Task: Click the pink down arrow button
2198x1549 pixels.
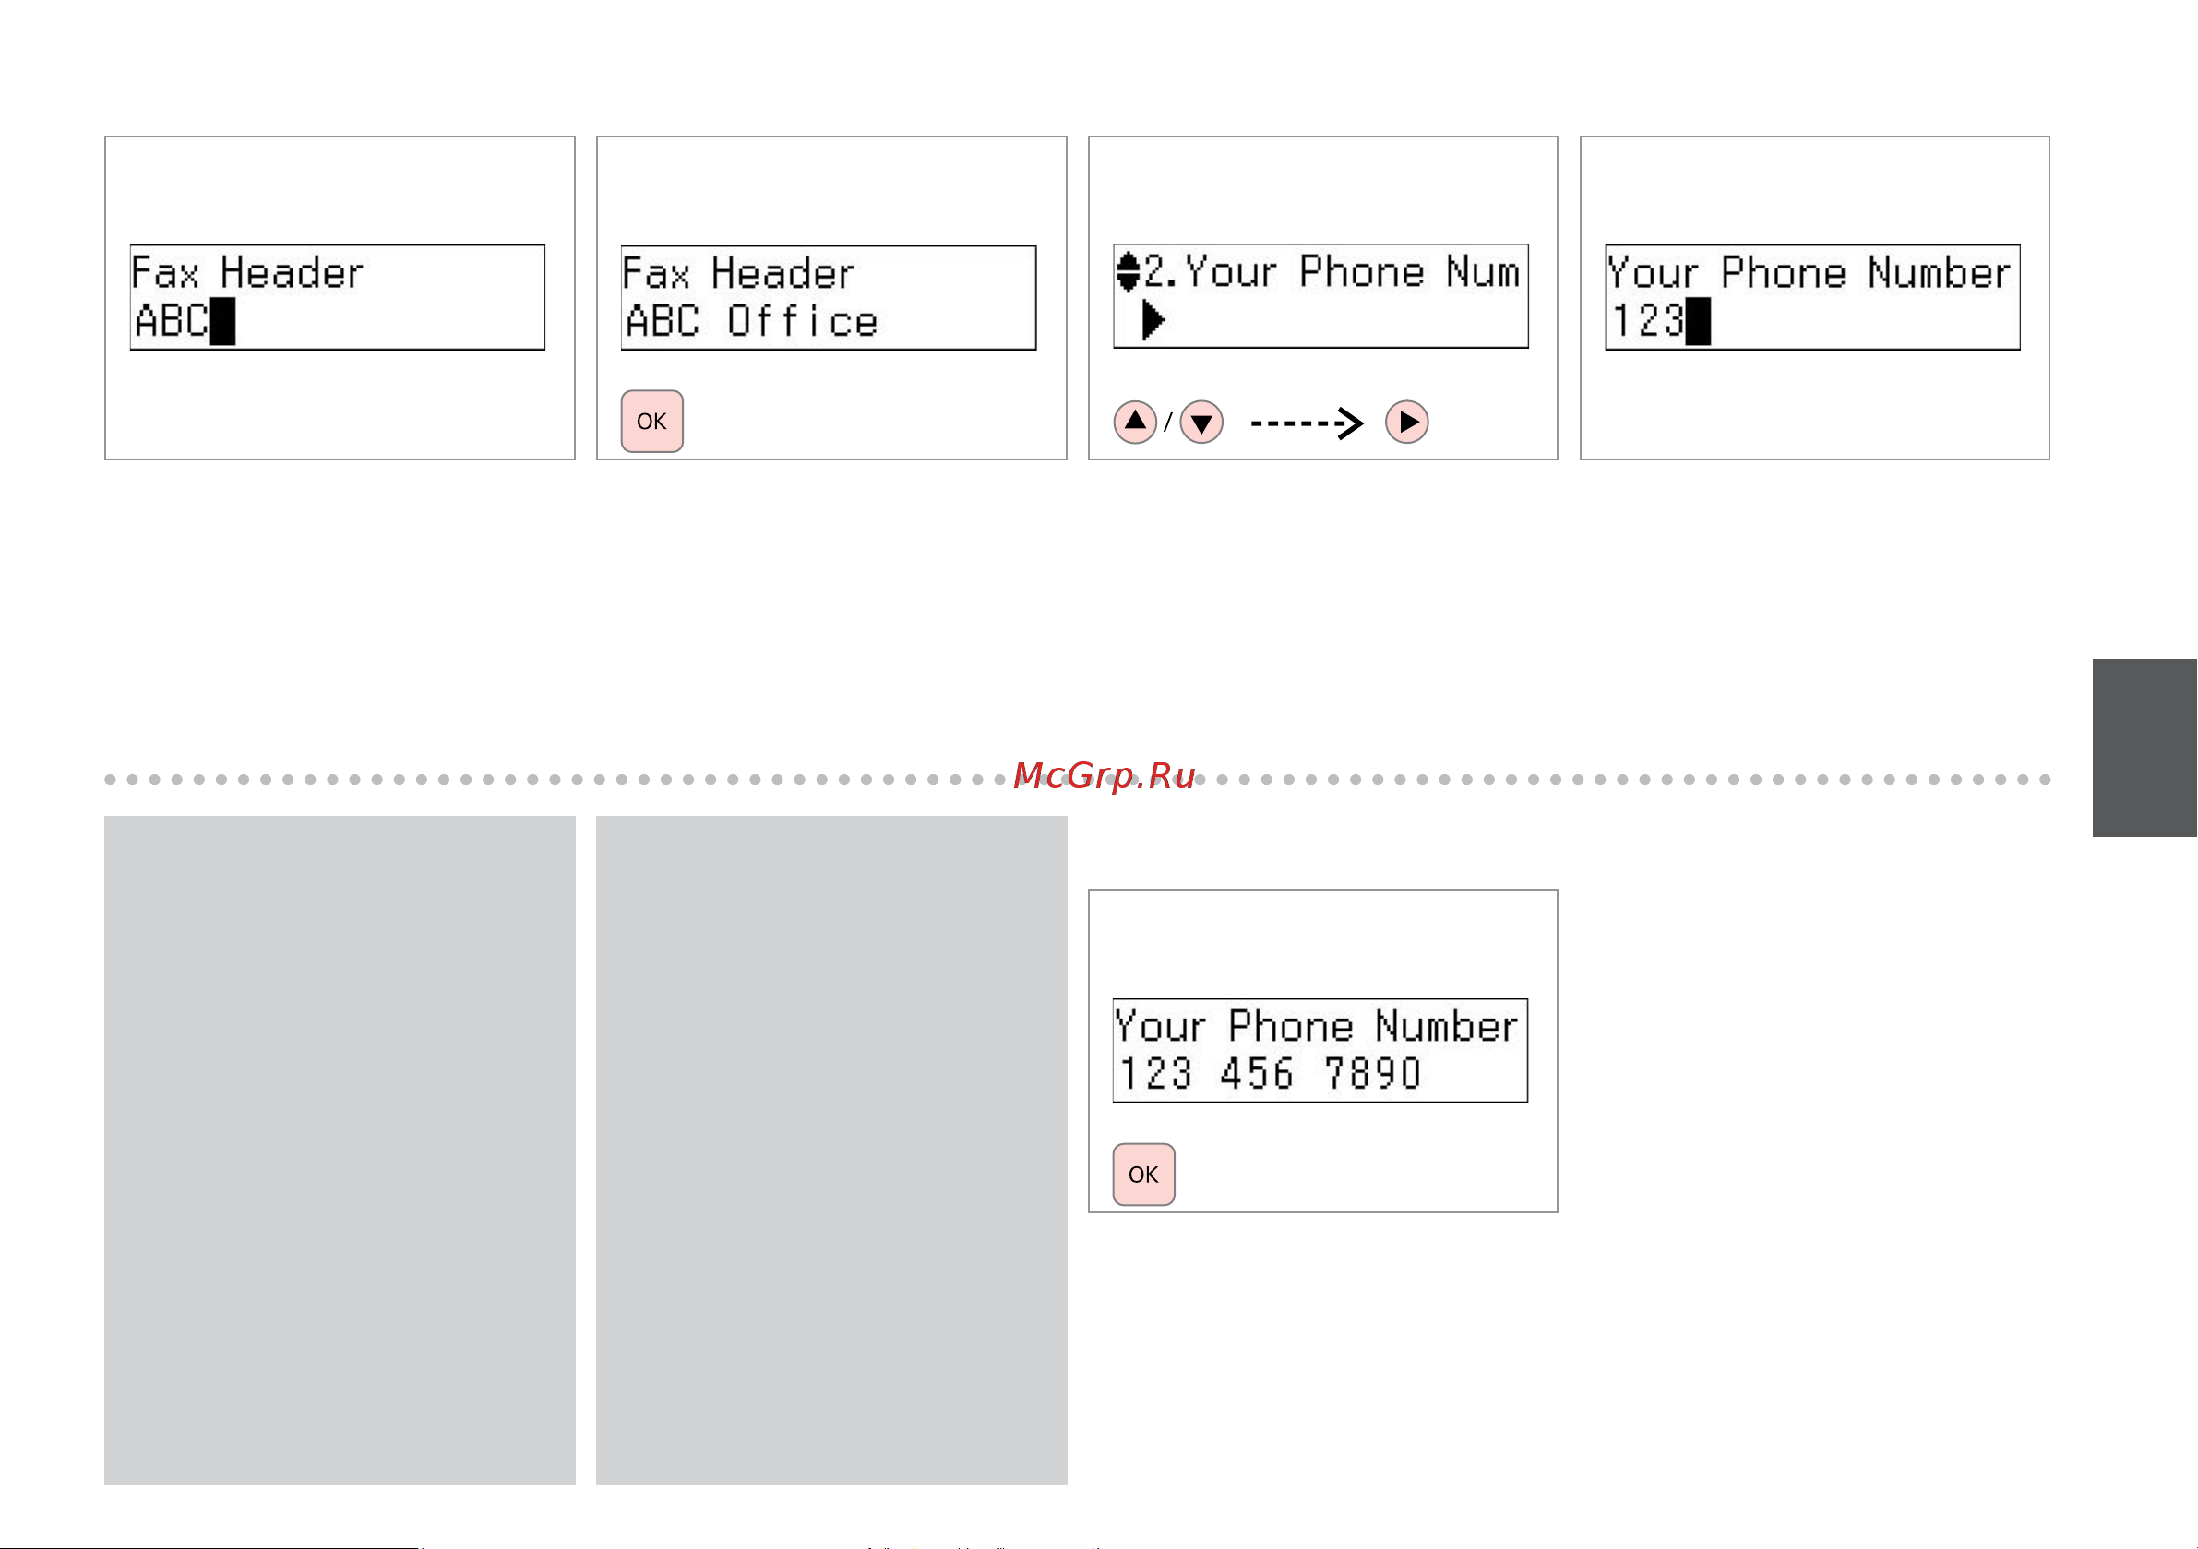Action: pyautogui.click(x=1201, y=423)
